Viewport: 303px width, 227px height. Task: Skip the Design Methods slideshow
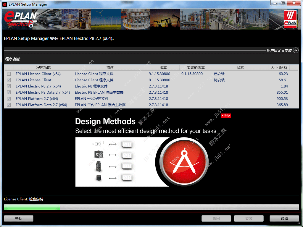(x=226, y=116)
